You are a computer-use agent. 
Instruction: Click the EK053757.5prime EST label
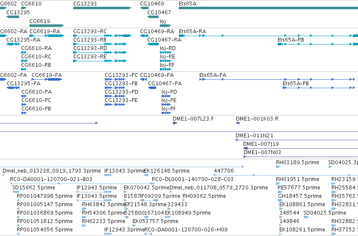point(156,221)
